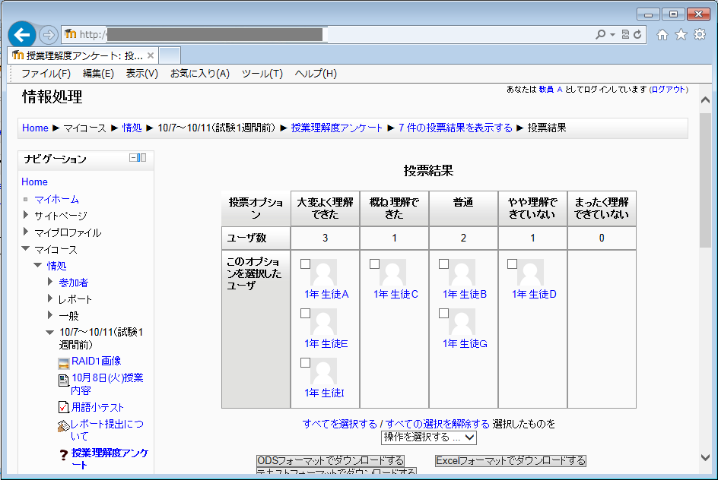Check the box for 1年 生徒I
Image resolution: width=718 pixels, height=480 pixels.
click(x=306, y=362)
